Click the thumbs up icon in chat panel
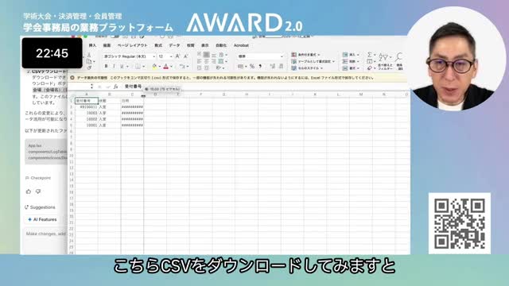 (x=29, y=191)
